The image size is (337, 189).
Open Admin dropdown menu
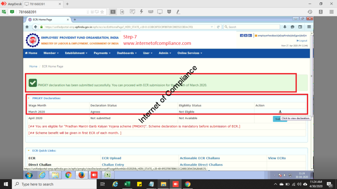165,53
